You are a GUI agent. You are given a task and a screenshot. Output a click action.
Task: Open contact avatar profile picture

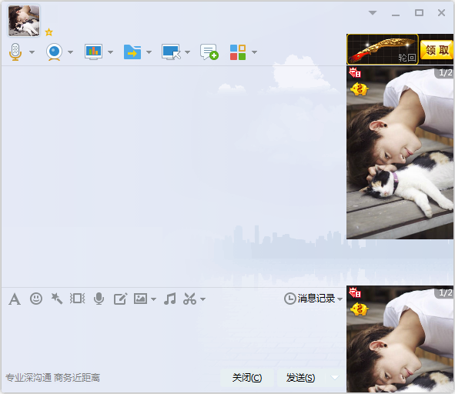tap(24, 21)
